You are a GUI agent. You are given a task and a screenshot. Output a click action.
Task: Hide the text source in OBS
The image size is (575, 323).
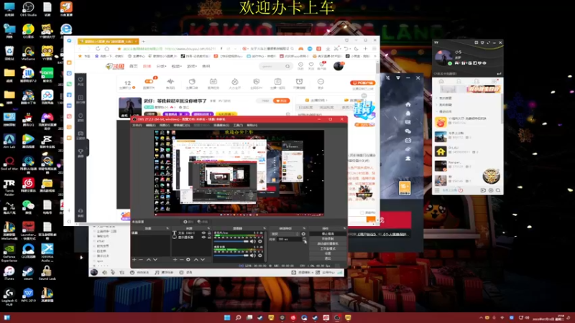tap(203, 233)
